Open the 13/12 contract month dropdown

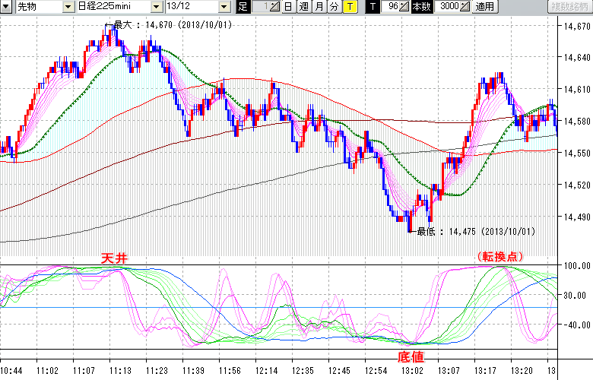click(224, 7)
